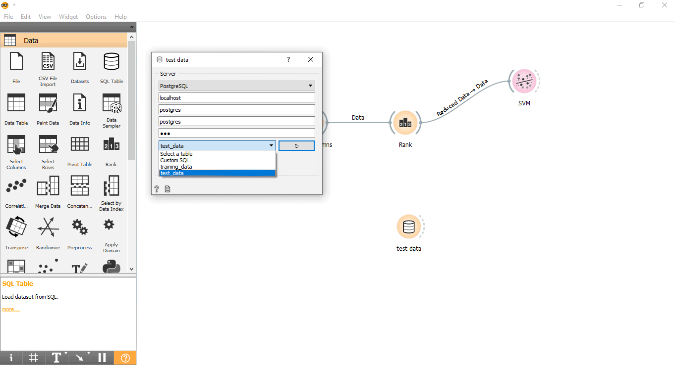Screen dimensions: 675x365
Task: Toggle the freeze/pause workflow button
Action: (102, 358)
